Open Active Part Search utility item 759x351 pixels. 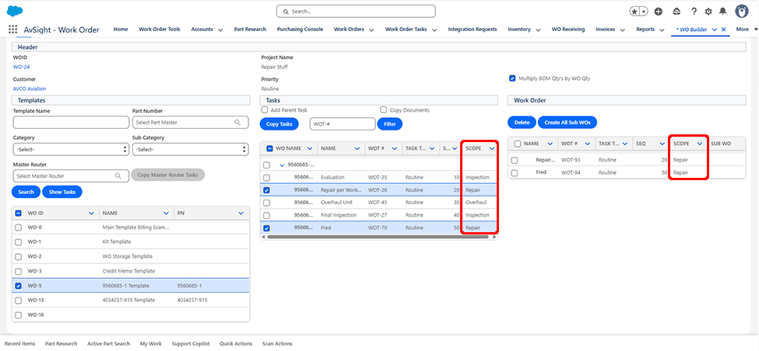point(108,344)
